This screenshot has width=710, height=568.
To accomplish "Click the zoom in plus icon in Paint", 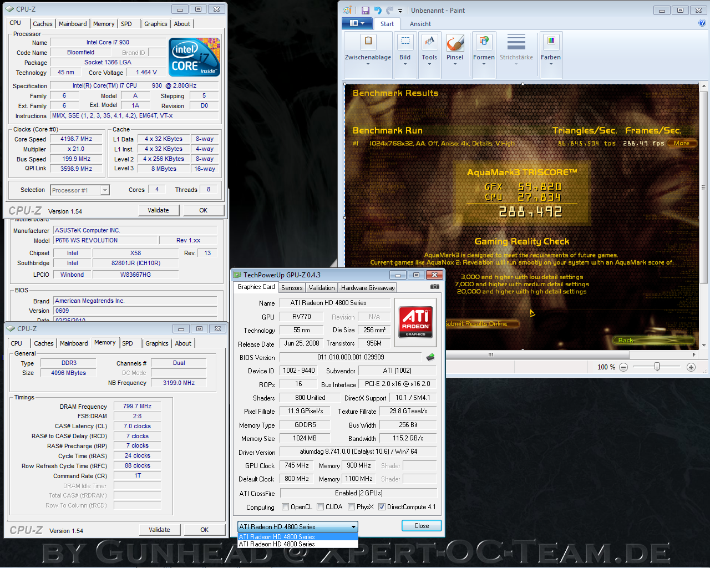I will point(691,367).
